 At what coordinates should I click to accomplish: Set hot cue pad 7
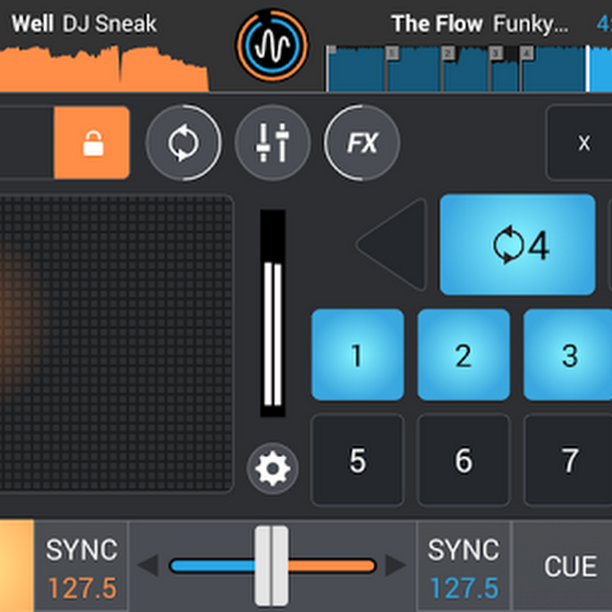[x=568, y=460]
